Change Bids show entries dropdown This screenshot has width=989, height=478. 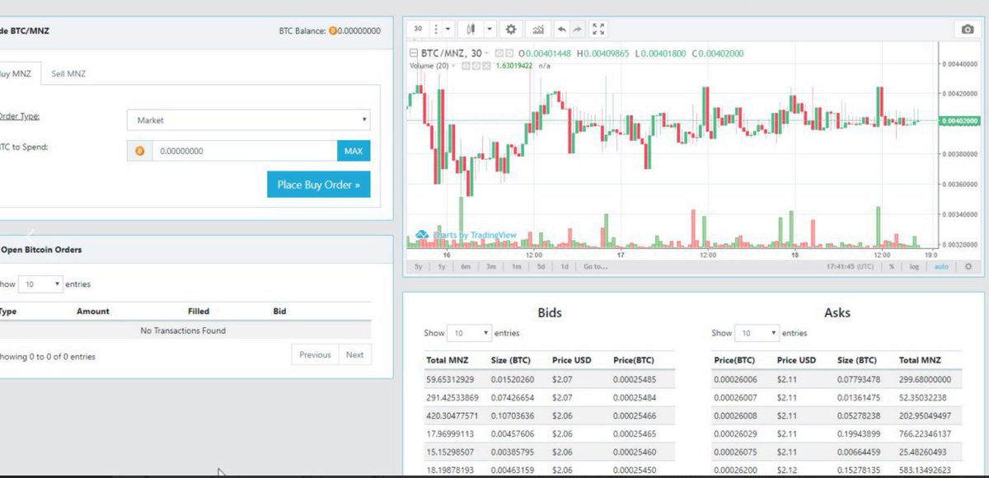click(469, 333)
